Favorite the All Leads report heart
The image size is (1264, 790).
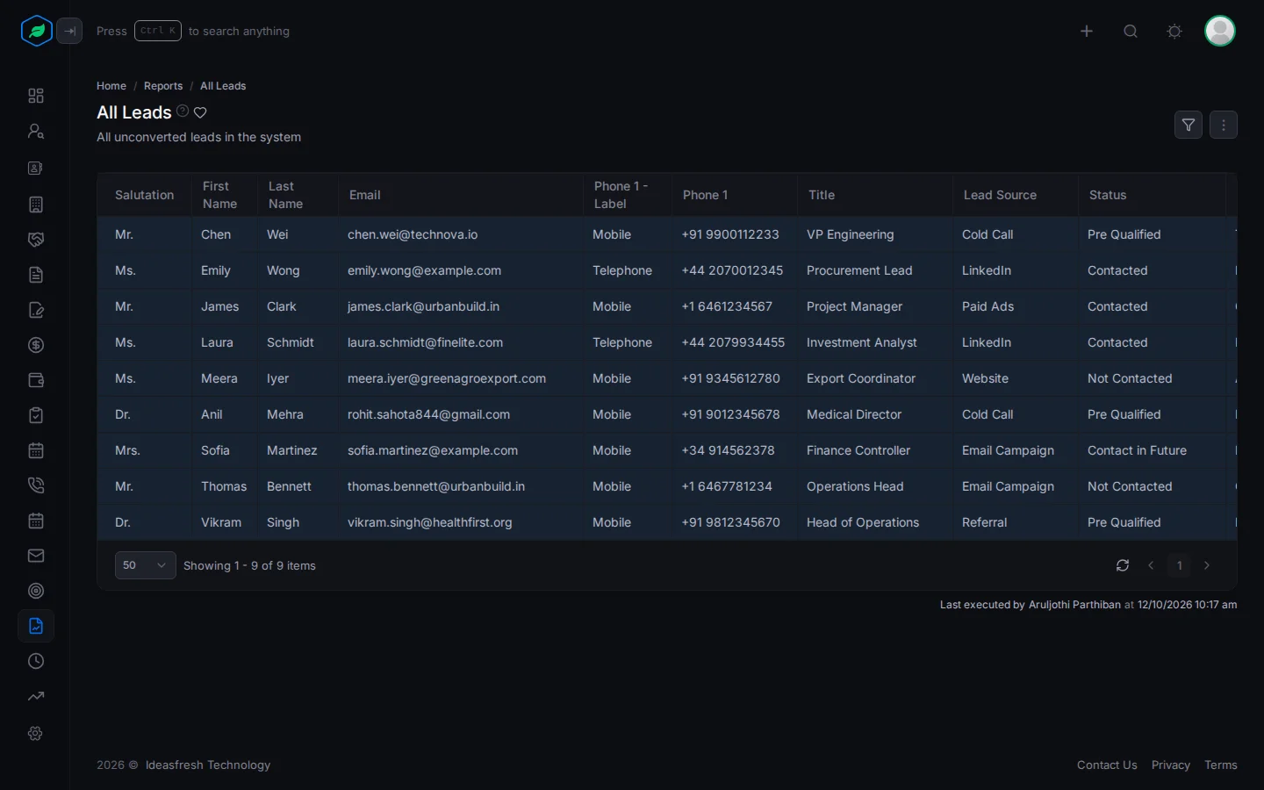pyautogui.click(x=200, y=112)
